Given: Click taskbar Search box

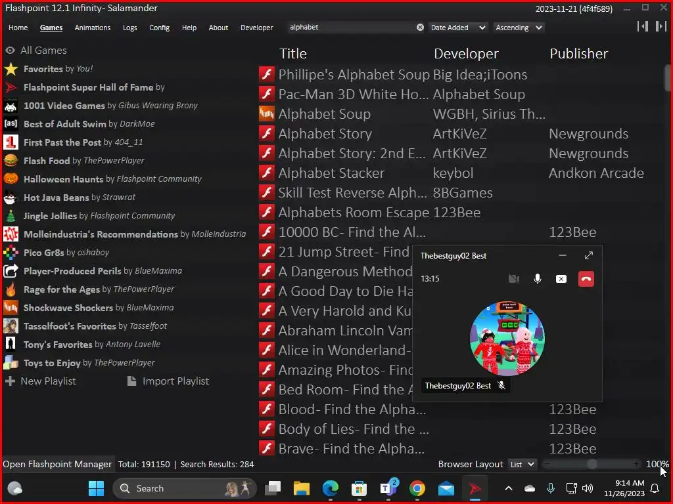Looking at the screenshot, I should [x=185, y=488].
